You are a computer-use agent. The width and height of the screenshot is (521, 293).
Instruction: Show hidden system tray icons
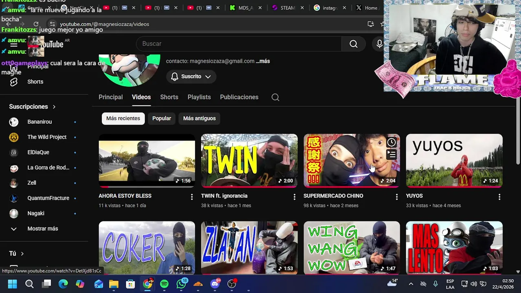tap(411, 284)
